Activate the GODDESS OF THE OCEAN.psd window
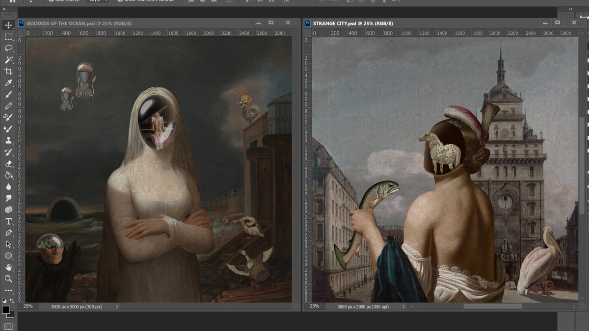The height and width of the screenshot is (331, 589). [79, 23]
